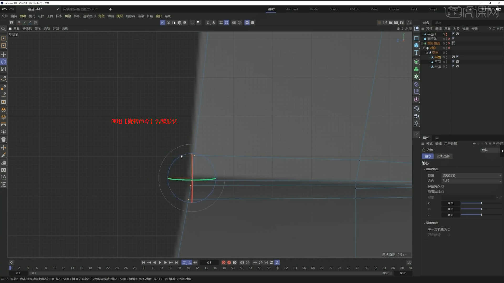
Task: Open the 方向 dropdown (法线)
Action: click(x=472, y=181)
